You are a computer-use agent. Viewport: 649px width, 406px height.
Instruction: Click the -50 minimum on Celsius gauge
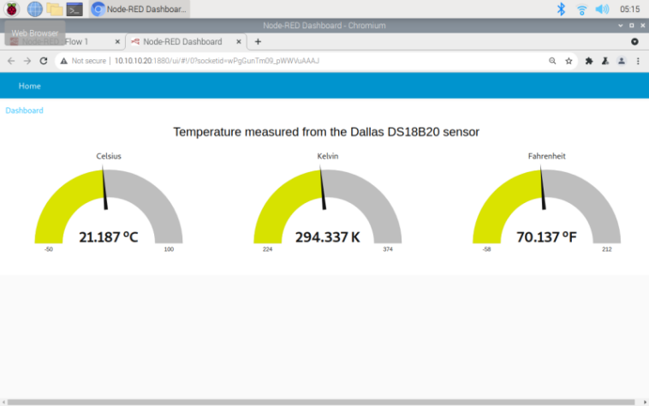pos(49,249)
